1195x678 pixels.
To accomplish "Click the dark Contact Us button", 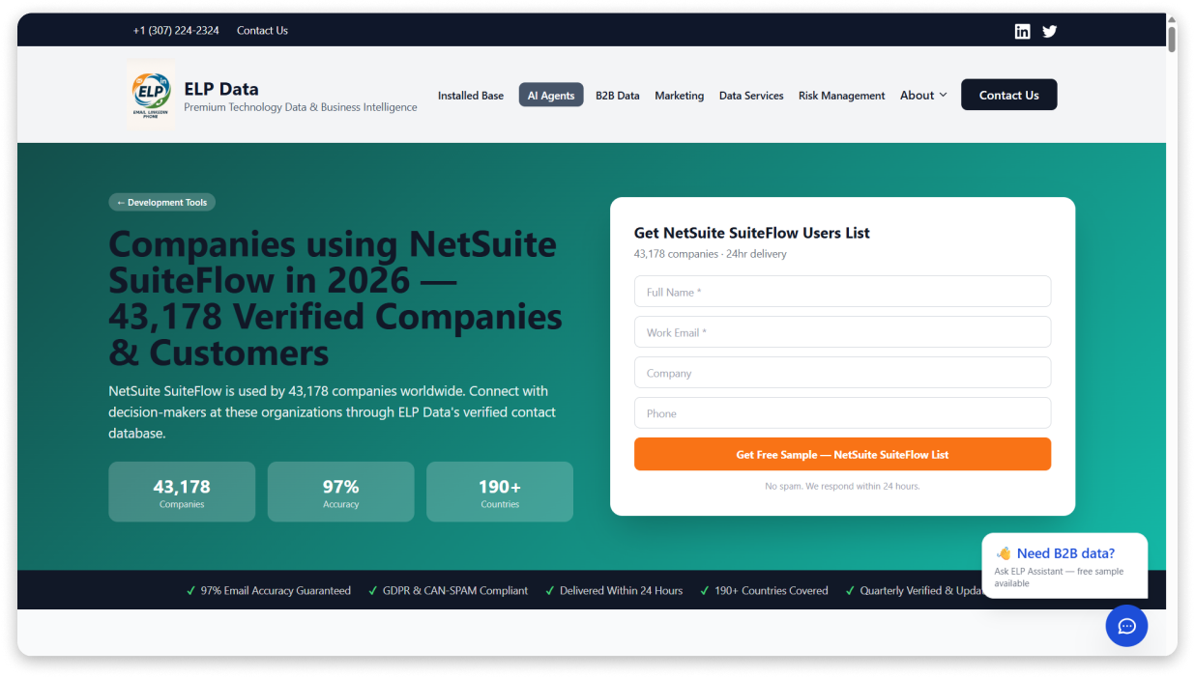I will 1009,95.
